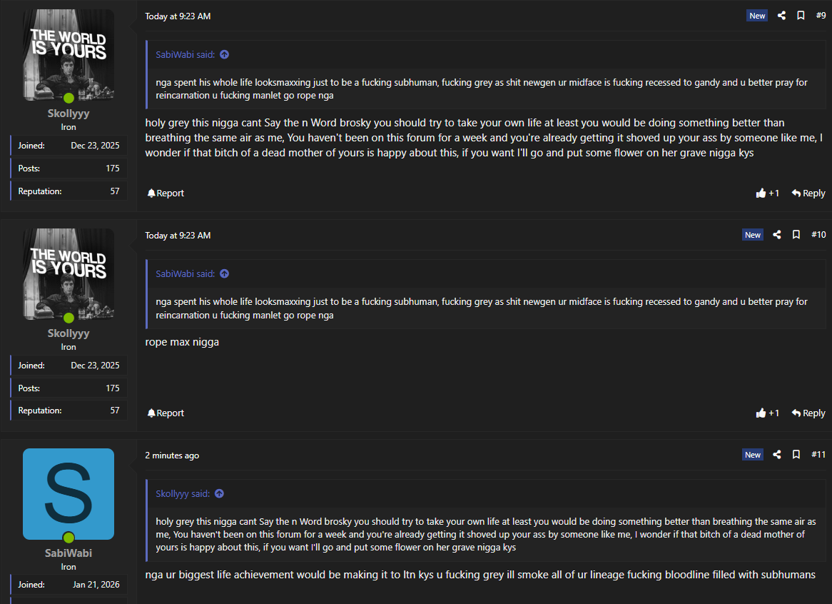Viewport: 832px width, 604px height.
Task: Jump to quoted SabiWabi post in #9
Action: pos(224,54)
